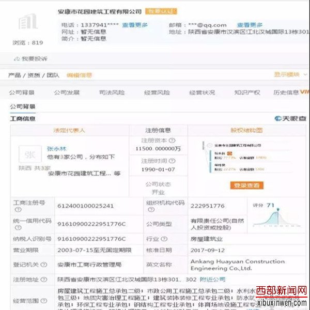Click the 天眼查 logo

point(290,118)
